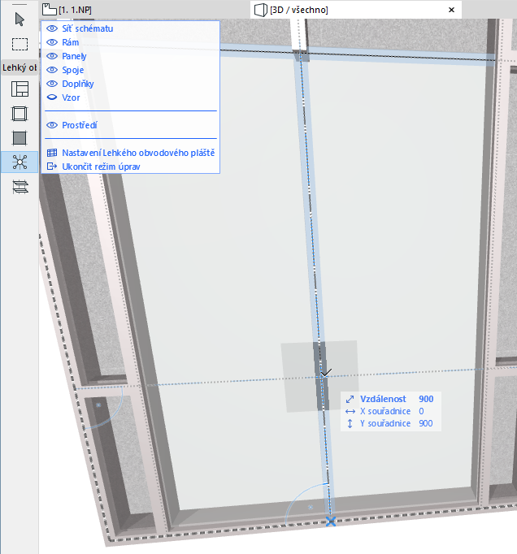This screenshot has height=554, width=517.
Task: Click the exit edit mode icon
Action: tap(52, 167)
